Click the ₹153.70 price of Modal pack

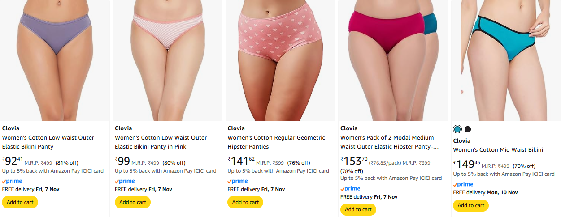(354, 161)
